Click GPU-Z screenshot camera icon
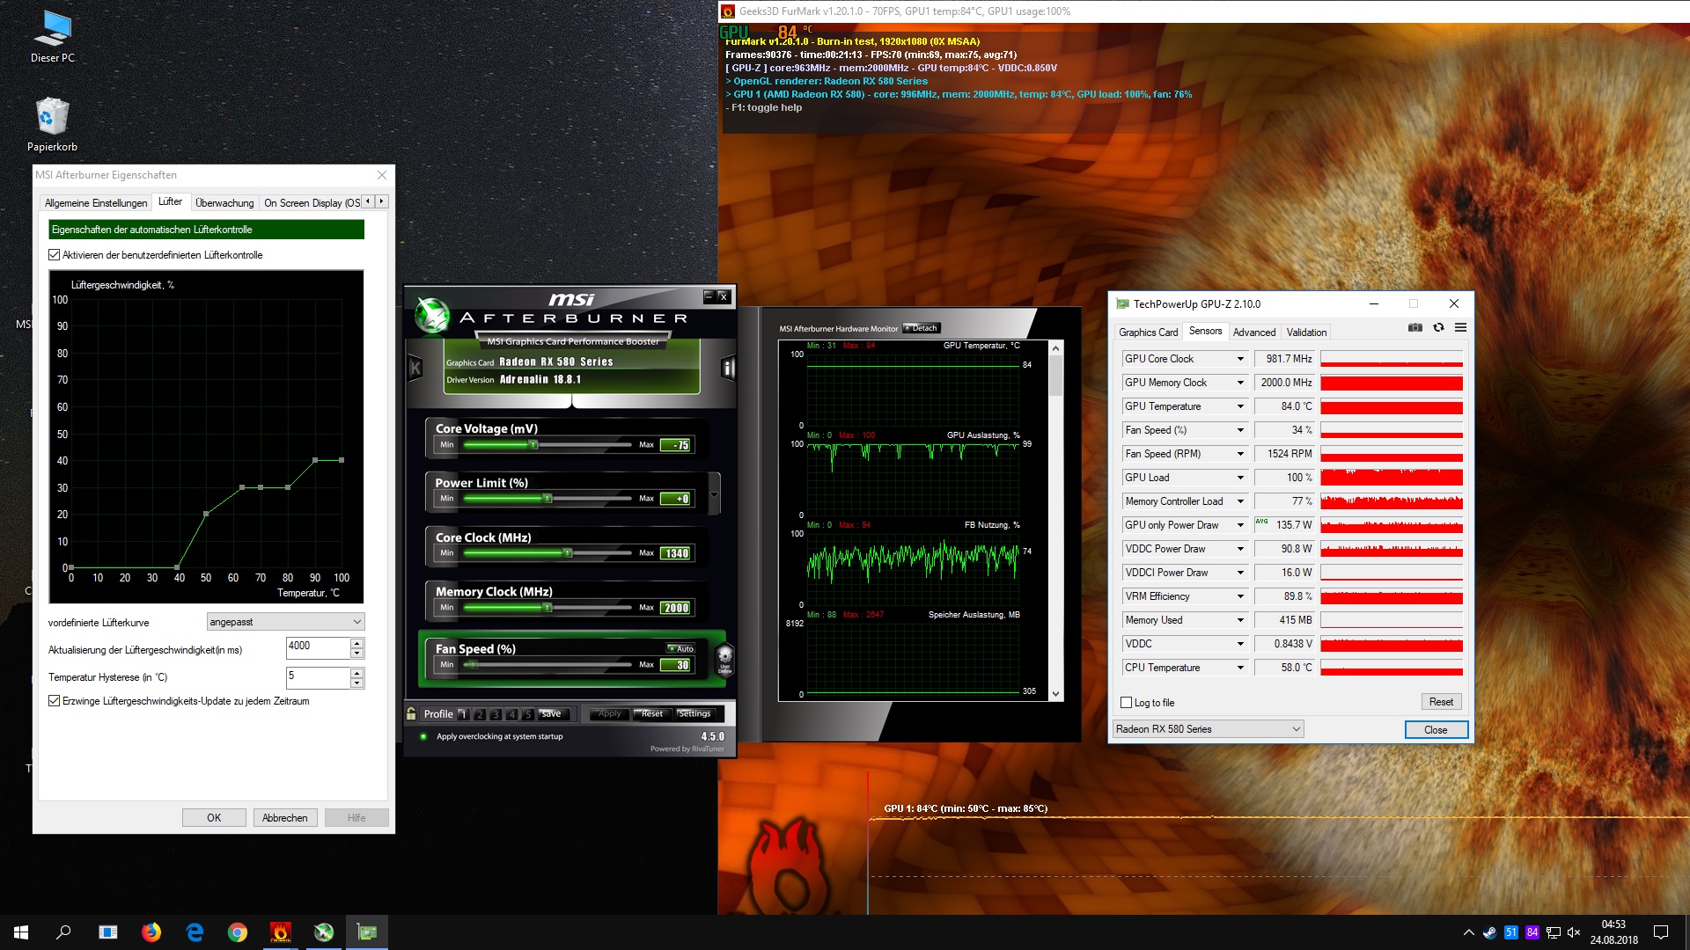 pos(1414,327)
